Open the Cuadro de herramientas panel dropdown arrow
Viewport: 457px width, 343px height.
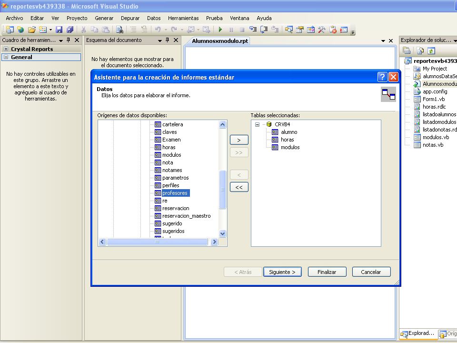click(61, 40)
